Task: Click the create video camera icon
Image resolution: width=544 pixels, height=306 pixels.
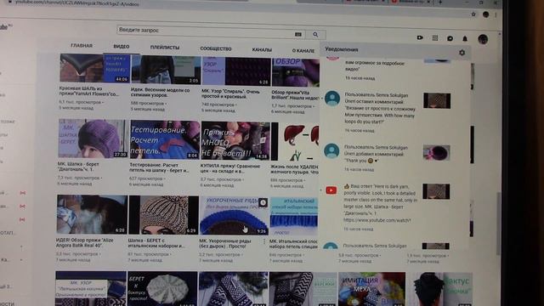Action: pyautogui.click(x=420, y=37)
